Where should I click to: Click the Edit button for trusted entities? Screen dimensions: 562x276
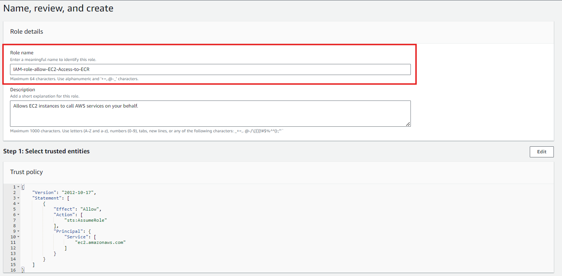tap(541, 152)
